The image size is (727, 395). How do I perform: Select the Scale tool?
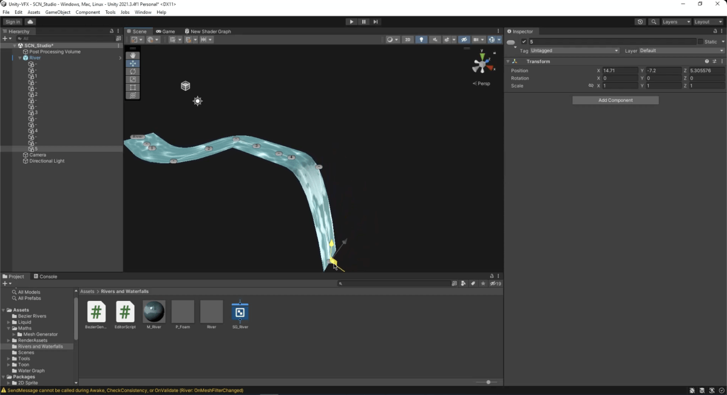point(133,79)
